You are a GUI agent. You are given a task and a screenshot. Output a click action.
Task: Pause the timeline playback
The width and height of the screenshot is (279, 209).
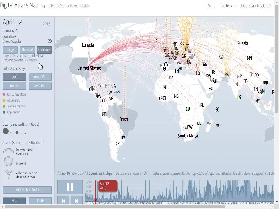coord(70,187)
